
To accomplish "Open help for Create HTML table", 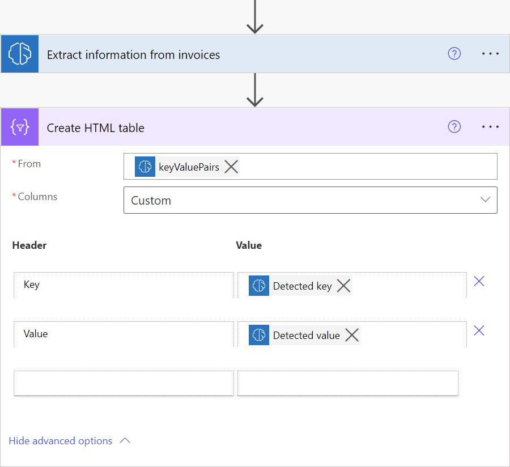I will pyautogui.click(x=454, y=126).
